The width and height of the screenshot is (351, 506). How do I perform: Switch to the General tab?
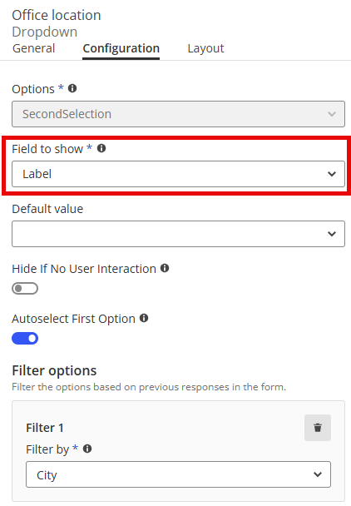pos(33,48)
